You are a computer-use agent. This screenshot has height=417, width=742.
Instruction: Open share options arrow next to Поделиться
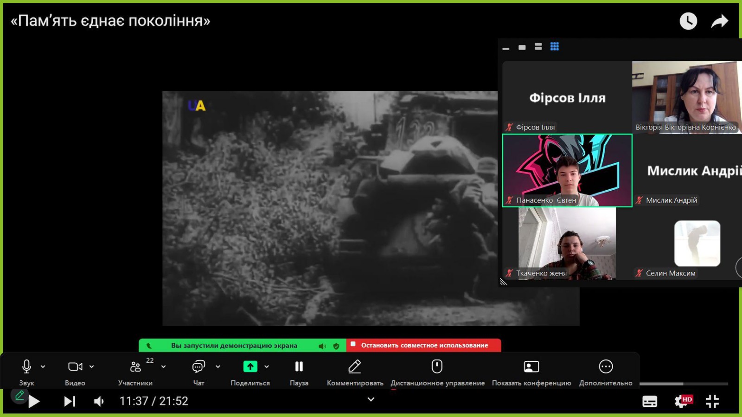point(267,366)
